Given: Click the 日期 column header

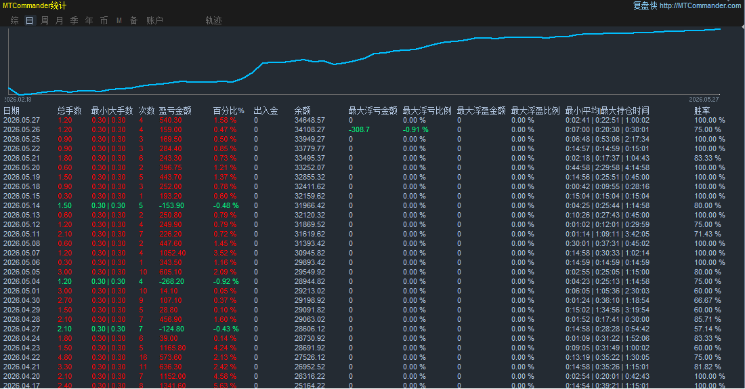Looking at the screenshot, I should pyautogui.click(x=12, y=110).
